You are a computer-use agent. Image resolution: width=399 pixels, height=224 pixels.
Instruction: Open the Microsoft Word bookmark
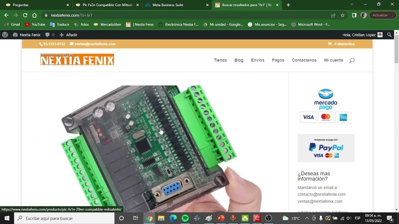point(311,24)
